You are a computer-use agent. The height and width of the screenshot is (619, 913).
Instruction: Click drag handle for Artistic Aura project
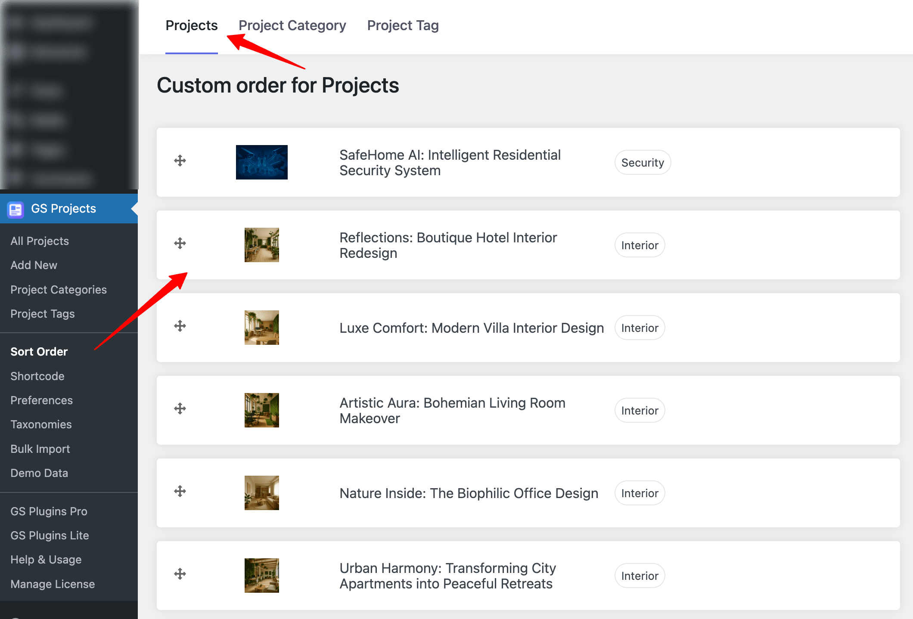click(x=180, y=409)
